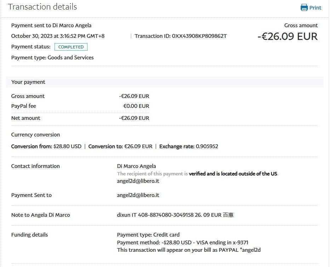Screen dimensions: 330x267
Task: Click the Payment type: Goods and Services line
Action: 52,58
